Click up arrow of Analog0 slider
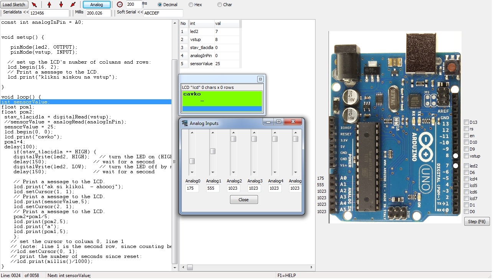Screen dimensions: 493x279 click(192, 133)
